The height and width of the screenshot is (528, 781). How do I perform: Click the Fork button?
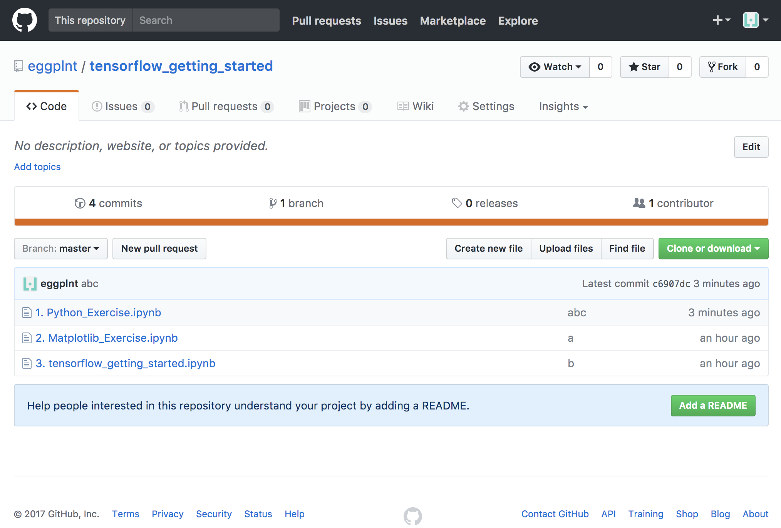click(722, 67)
